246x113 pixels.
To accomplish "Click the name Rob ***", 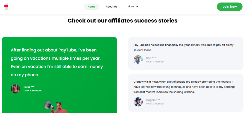I will pyautogui.click(x=151, y=58).
